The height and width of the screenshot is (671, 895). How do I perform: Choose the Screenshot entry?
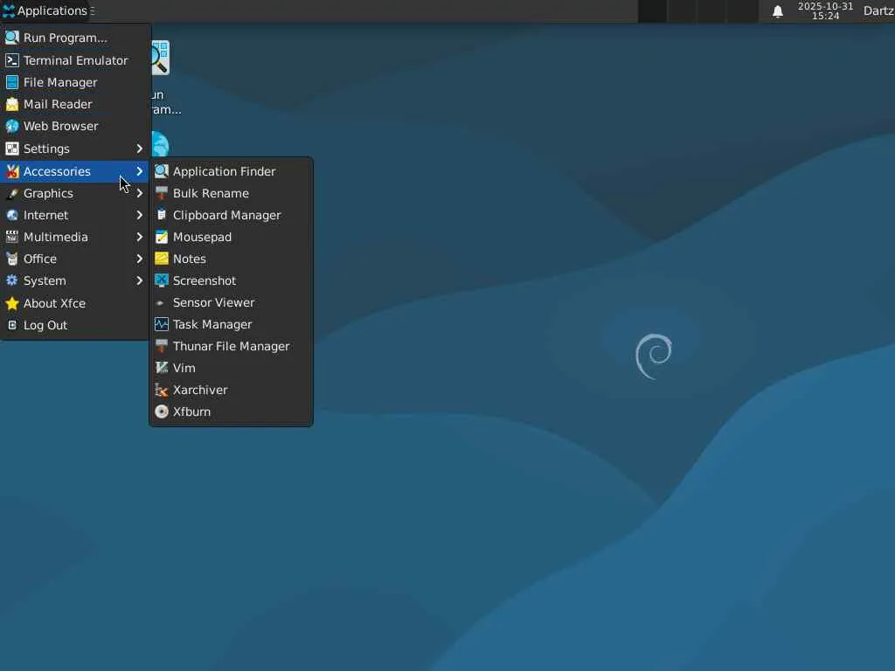(x=231, y=280)
